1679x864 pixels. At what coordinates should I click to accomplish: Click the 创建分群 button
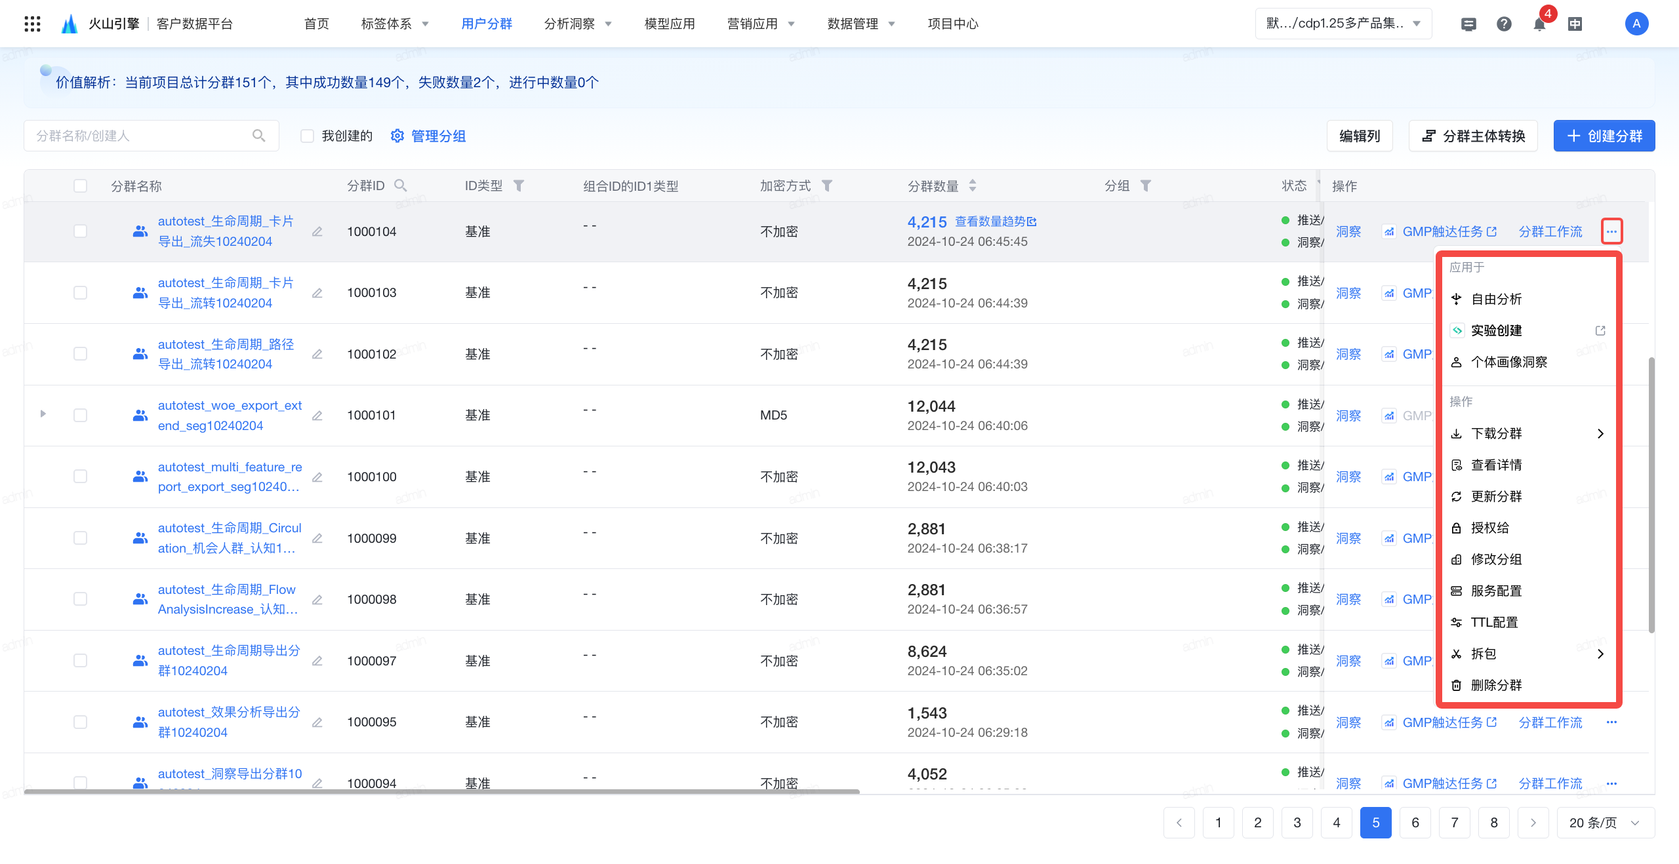coord(1604,136)
